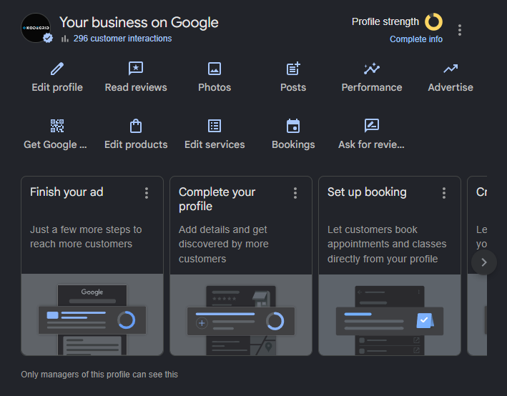Click the bar chart icon beside customer interactions
The height and width of the screenshot is (396, 507).
(x=65, y=39)
